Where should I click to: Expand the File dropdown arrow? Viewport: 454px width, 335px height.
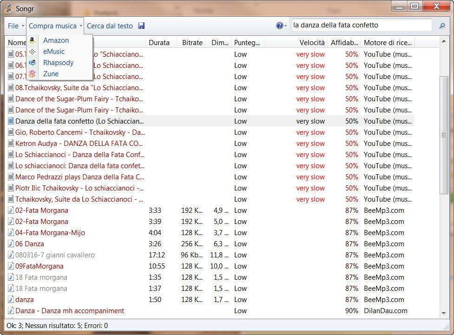(23, 26)
